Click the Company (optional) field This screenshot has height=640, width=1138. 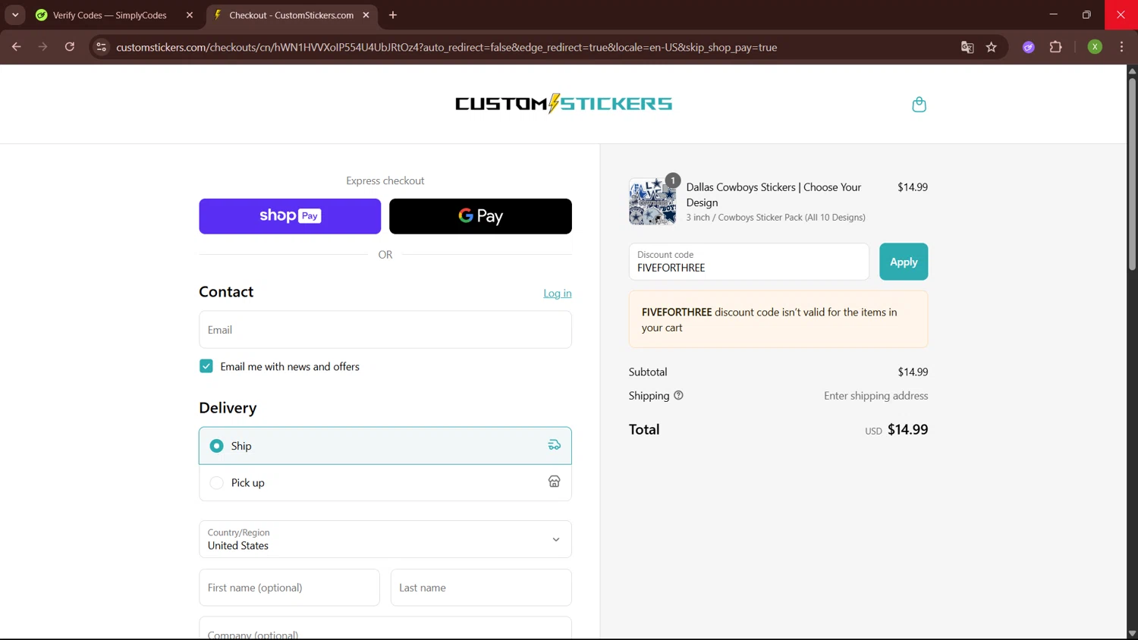point(385,629)
